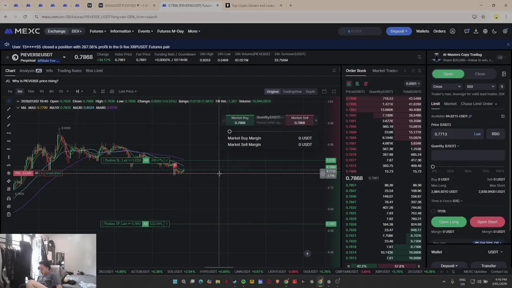Show sell orders only view icon
Viewport: 512px width, 288px height.
tap(366, 84)
